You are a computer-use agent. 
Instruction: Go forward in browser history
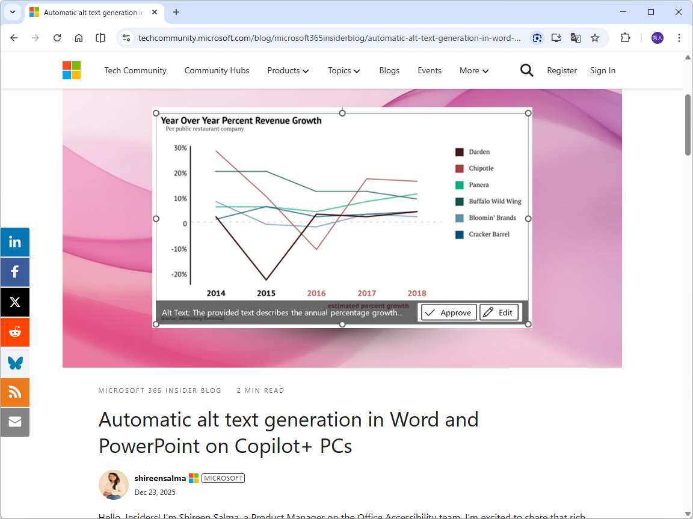coord(35,38)
